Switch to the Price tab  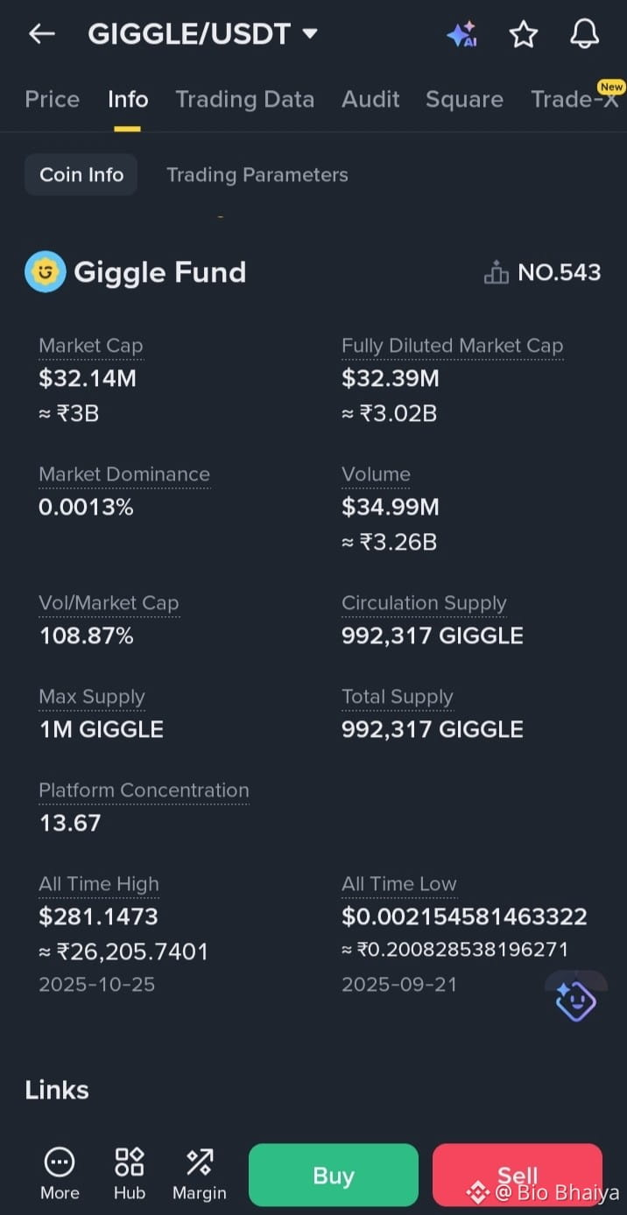pyautogui.click(x=53, y=100)
